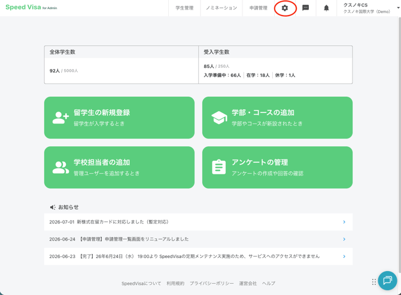Expand the 2026-07-01 notice chevron

click(x=344, y=222)
